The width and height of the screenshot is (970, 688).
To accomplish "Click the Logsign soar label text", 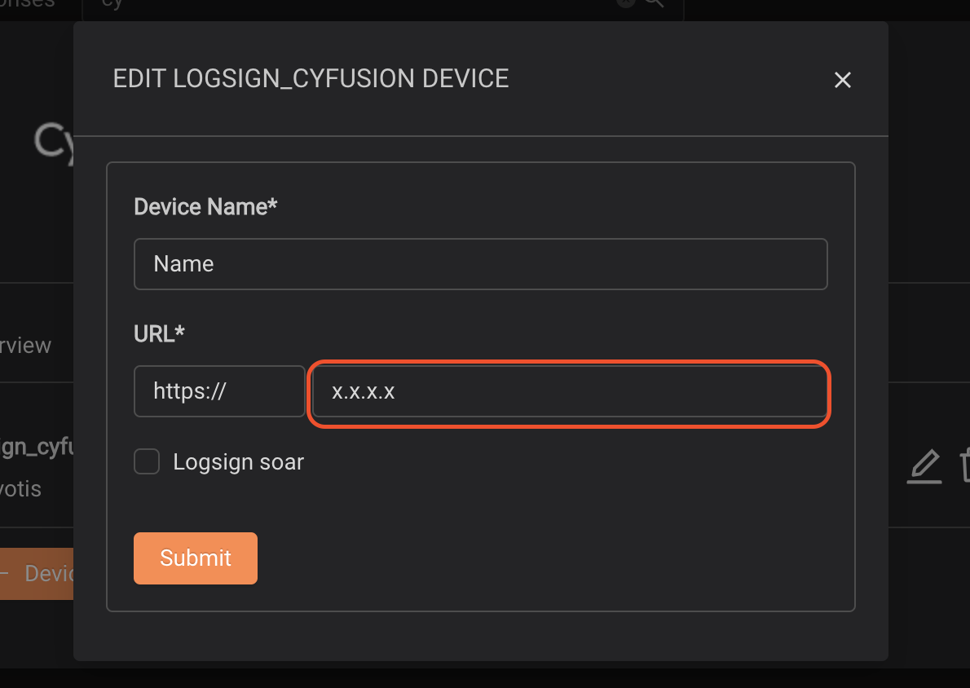I will click(238, 462).
